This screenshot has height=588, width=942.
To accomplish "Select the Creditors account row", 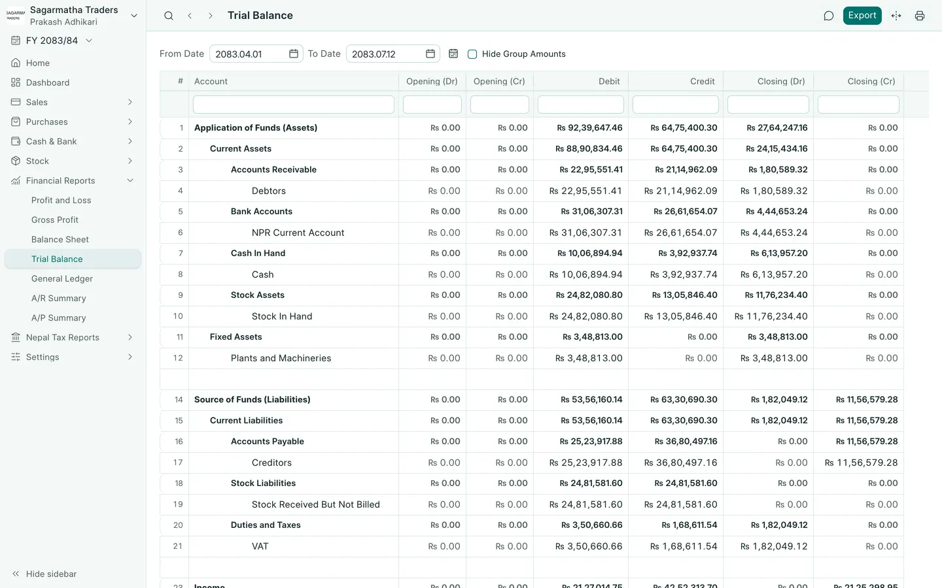I will point(532,463).
